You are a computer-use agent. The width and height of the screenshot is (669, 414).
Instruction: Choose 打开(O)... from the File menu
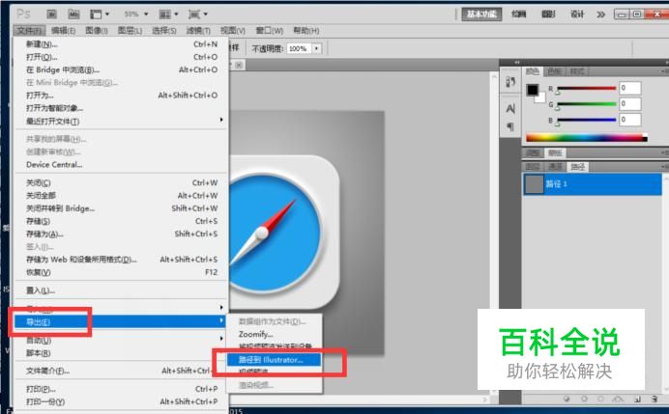pyautogui.click(x=122, y=57)
